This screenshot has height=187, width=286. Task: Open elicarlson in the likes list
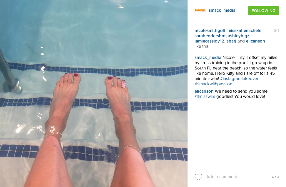coord(255,41)
